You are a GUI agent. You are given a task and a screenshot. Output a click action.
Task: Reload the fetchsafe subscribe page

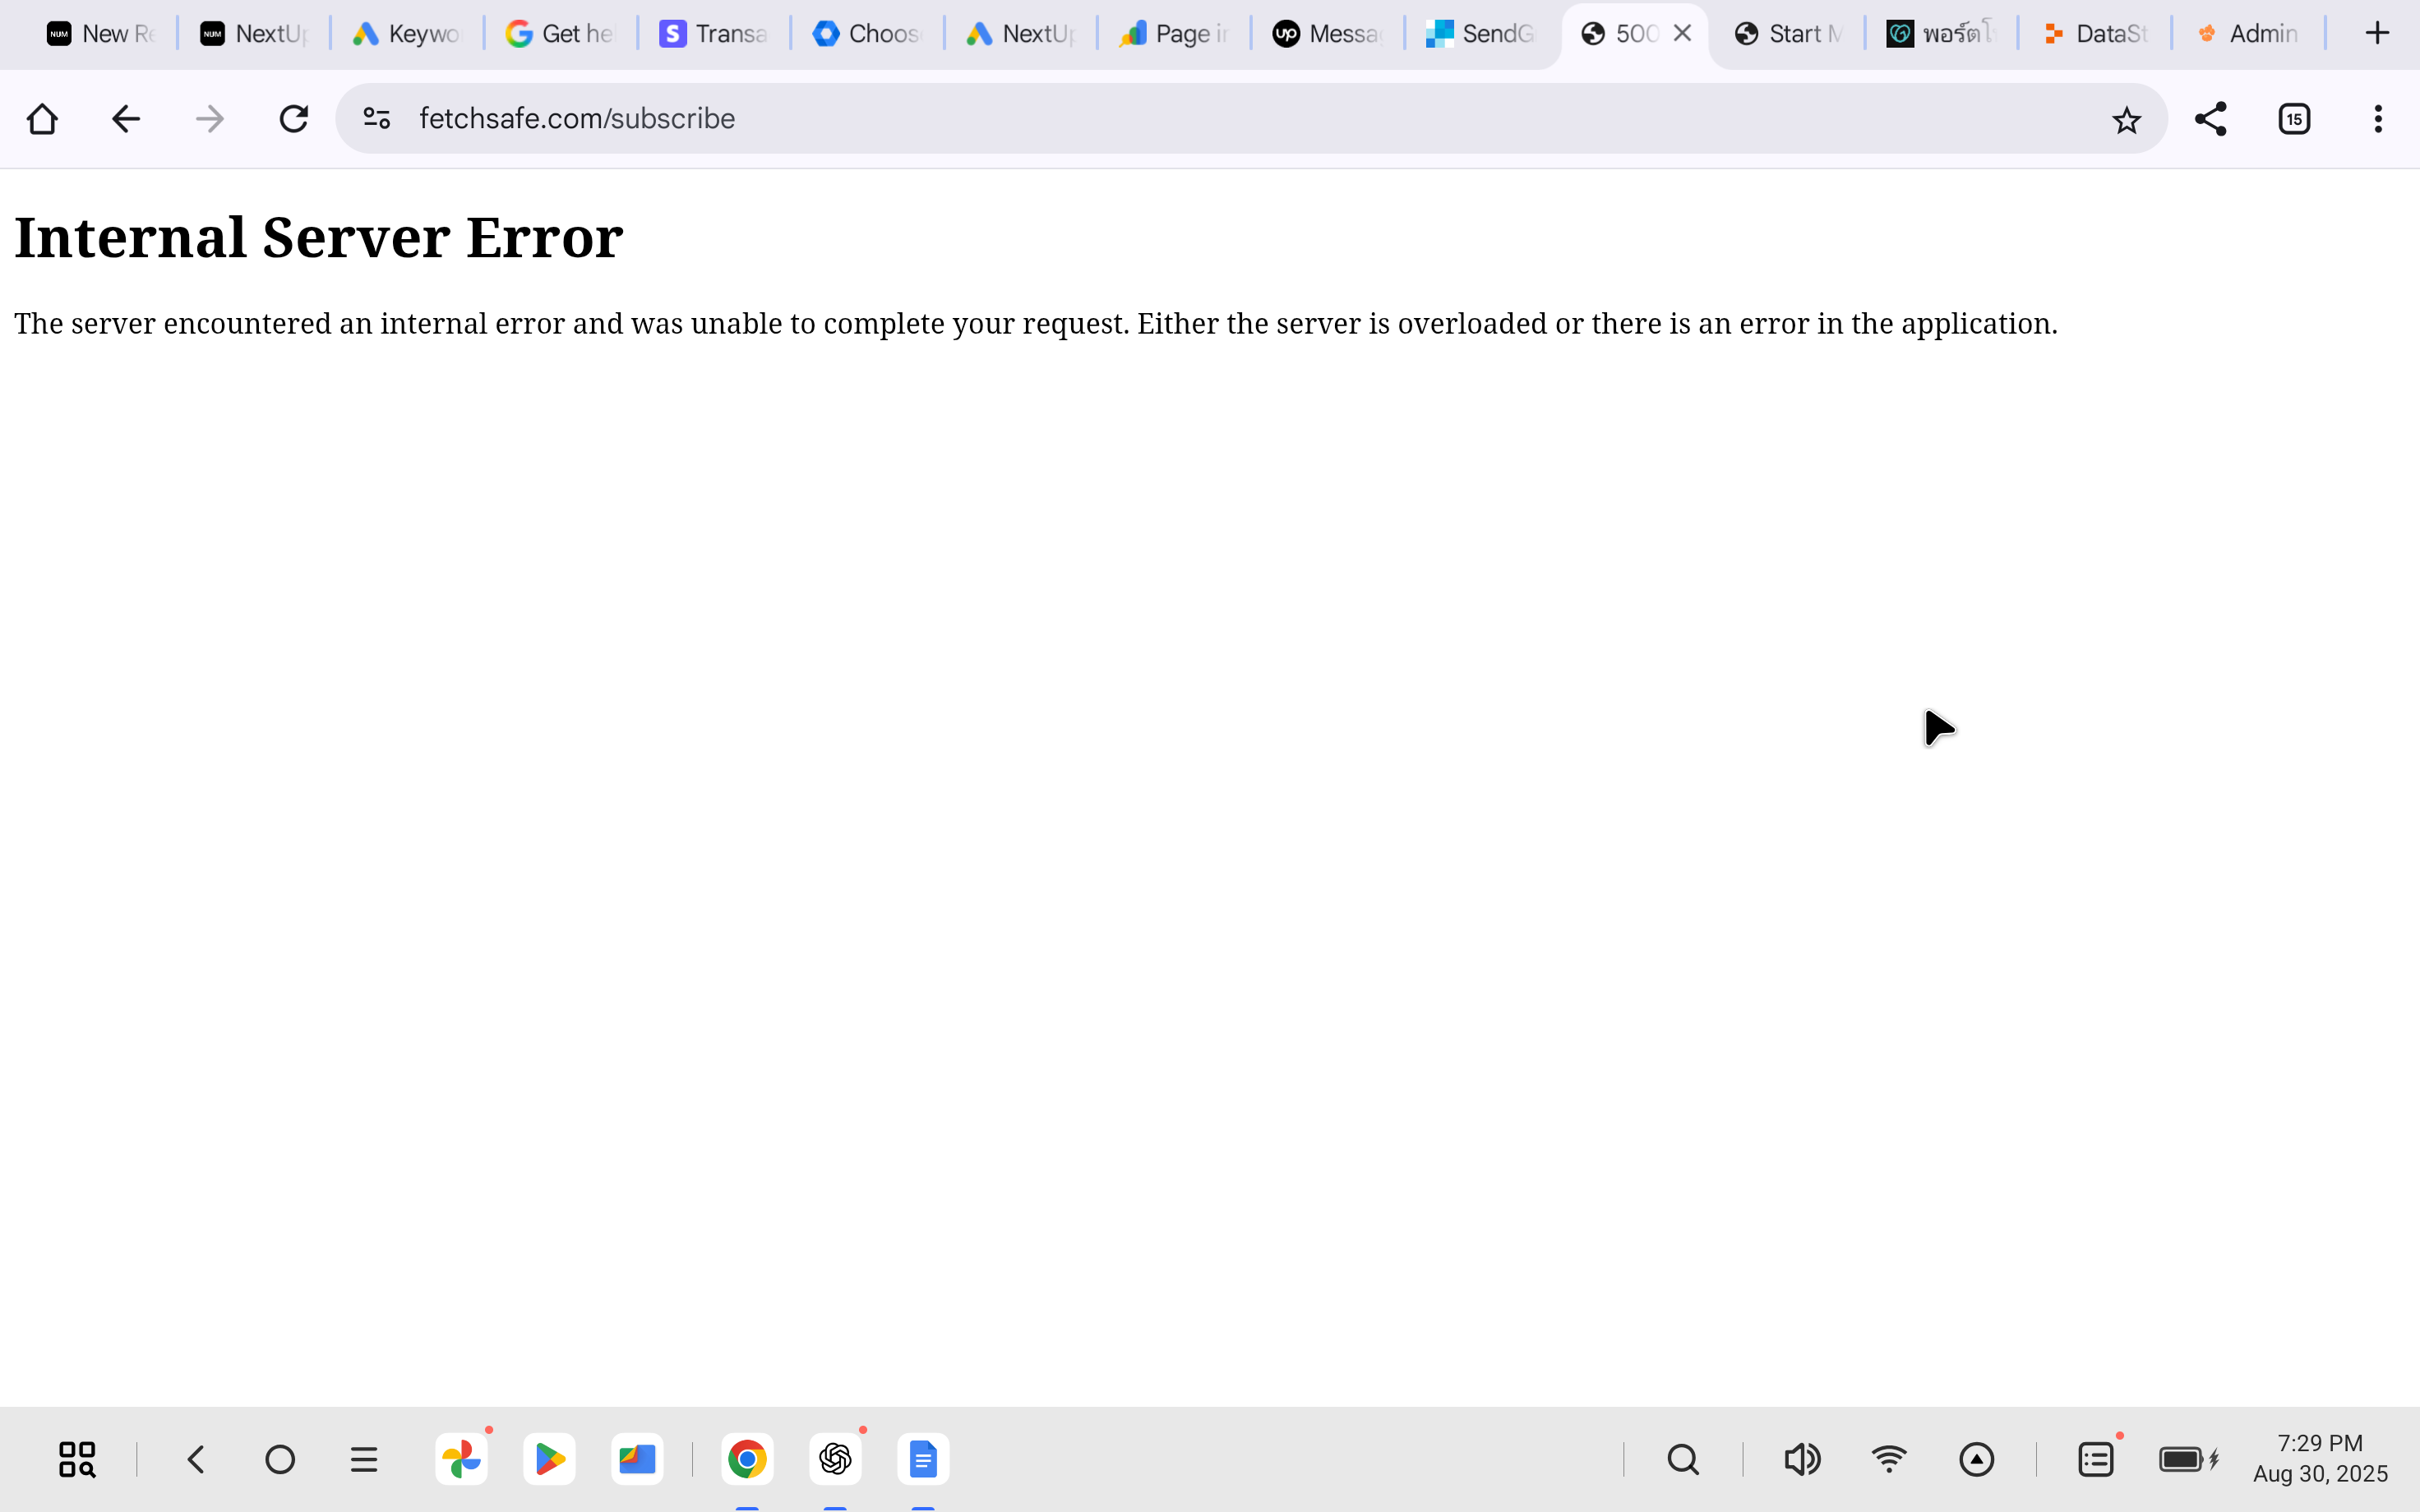(293, 119)
